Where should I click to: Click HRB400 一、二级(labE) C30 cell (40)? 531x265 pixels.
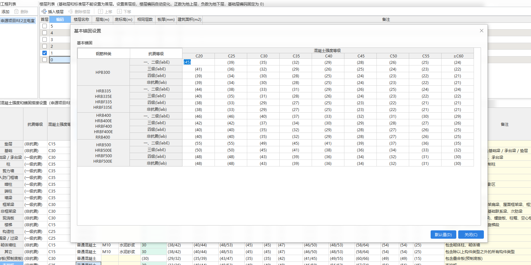pos(263,116)
